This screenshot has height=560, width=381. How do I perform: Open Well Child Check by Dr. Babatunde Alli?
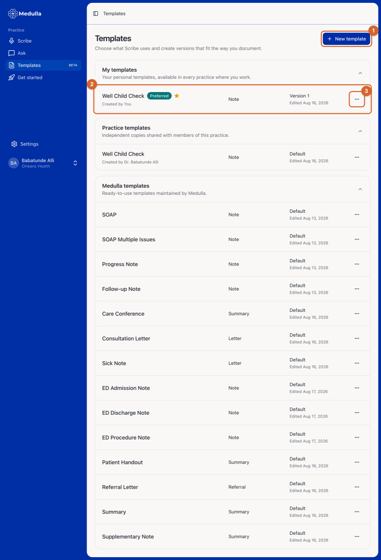pyautogui.click(x=232, y=157)
